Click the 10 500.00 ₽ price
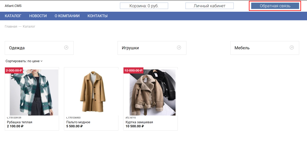The height and width of the screenshot is (142, 307). pyautogui.click(x=135, y=126)
